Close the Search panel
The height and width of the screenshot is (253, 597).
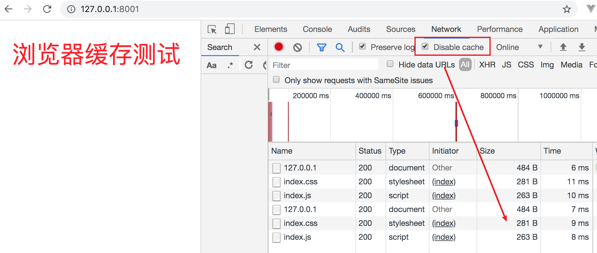tap(257, 47)
